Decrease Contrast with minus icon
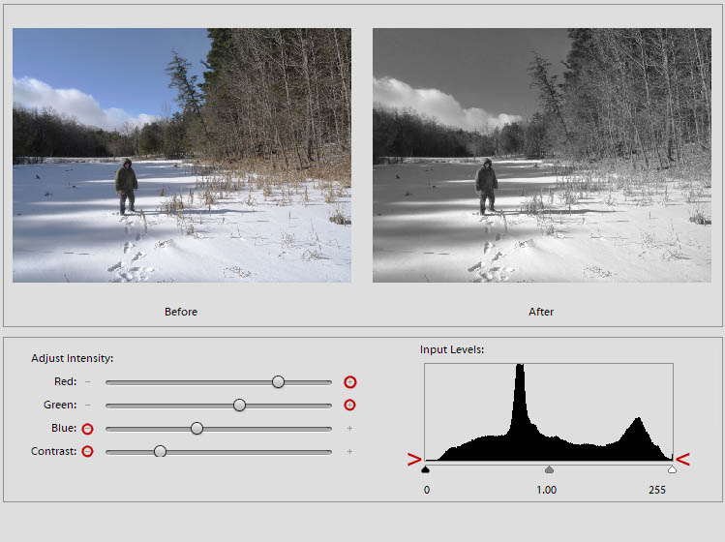Viewport: 725px width, 542px height. point(87,451)
